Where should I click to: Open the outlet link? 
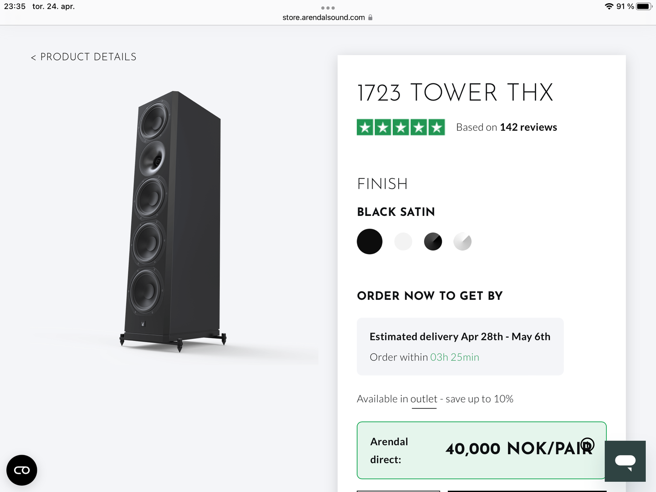pos(424,399)
